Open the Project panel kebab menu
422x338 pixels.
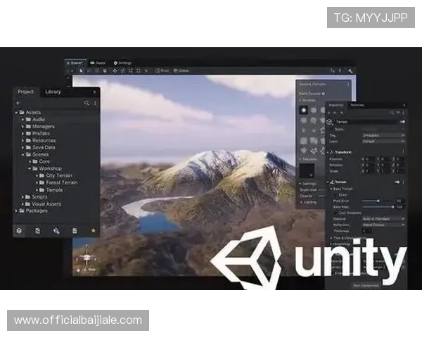pos(95,103)
